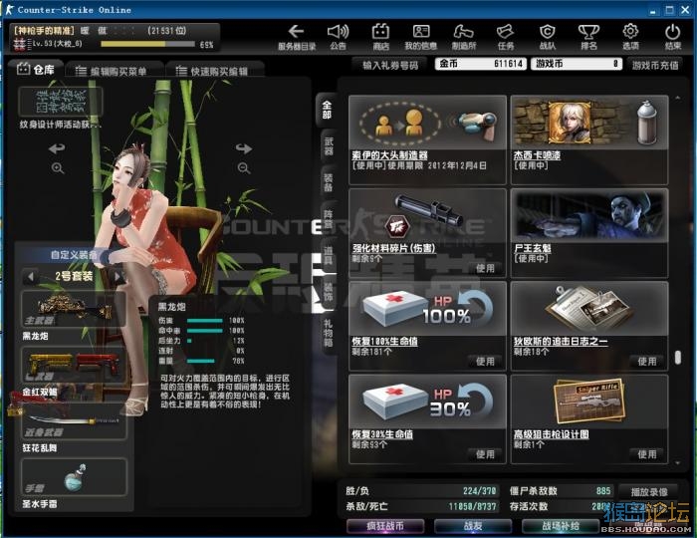This screenshot has width=697, height=538.
Task: Click the 金币 gold amount field
Action: [481, 64]
